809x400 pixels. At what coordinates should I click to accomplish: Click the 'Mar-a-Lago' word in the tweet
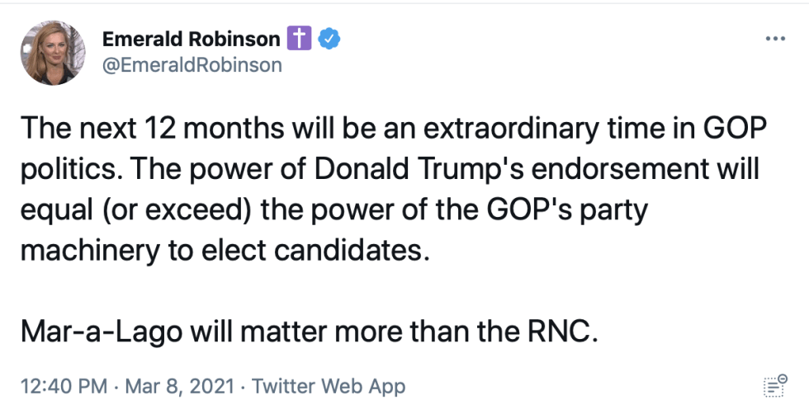(x=102, y=333)
